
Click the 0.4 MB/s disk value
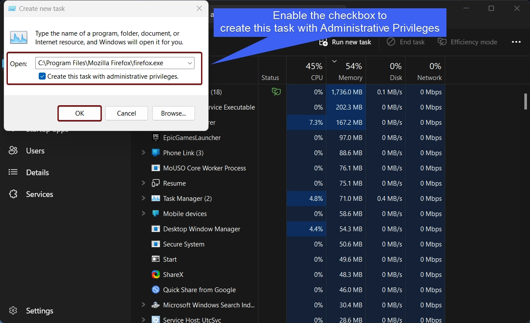(390, 199)
